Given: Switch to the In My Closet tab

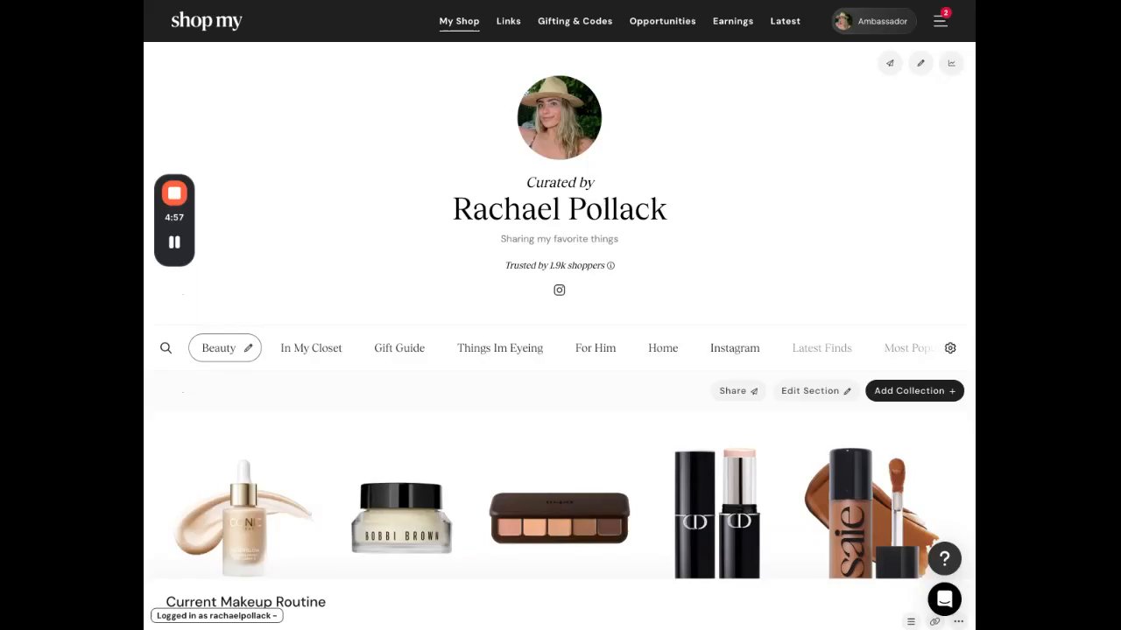Looking at the screenshot, I should [311, 348].
